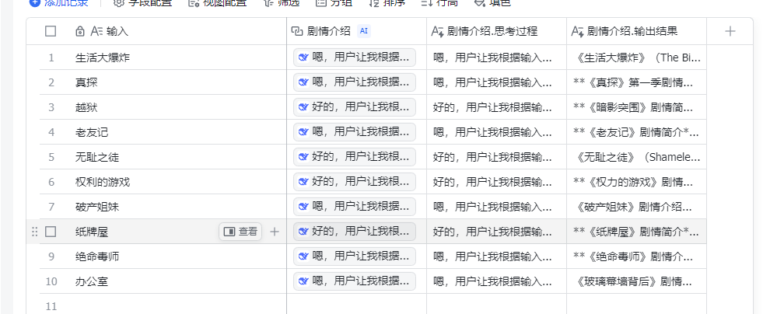Image resolution: width=770 pixels, height=314 pixels.
Task: Click the AI chip icon in 老友记 row
Action: 303,132
